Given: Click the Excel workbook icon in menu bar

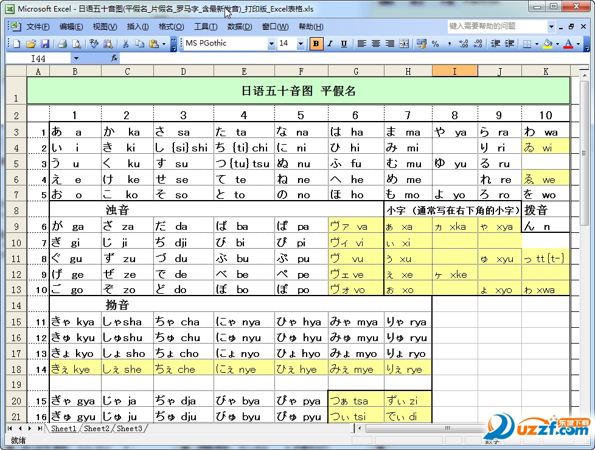Looking at the screenshot, I should click(x=15, y=26).
